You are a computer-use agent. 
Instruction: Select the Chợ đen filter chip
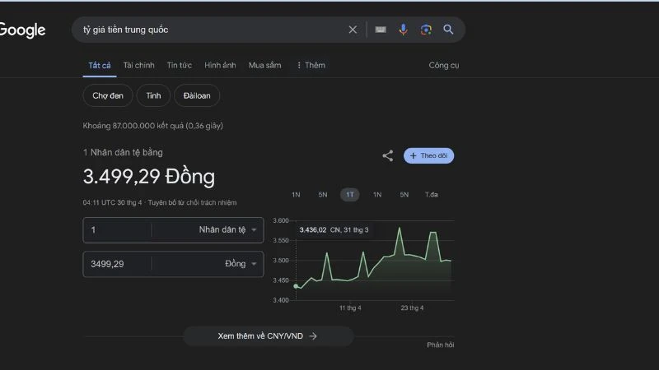tap(107, 95)
